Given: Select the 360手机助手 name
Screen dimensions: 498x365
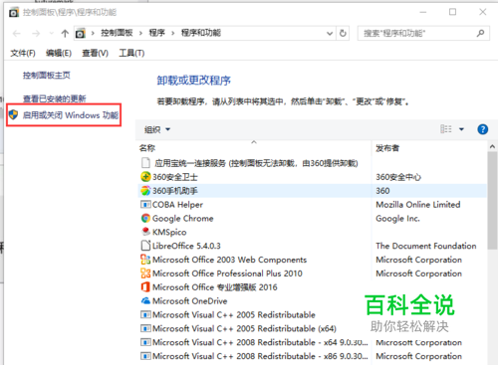Looking at the screenshot, I should 175,191.
